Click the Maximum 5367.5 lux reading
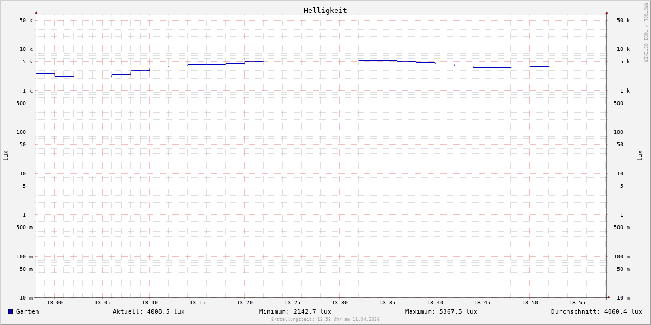The image size is (651, 325). (441, 311)
